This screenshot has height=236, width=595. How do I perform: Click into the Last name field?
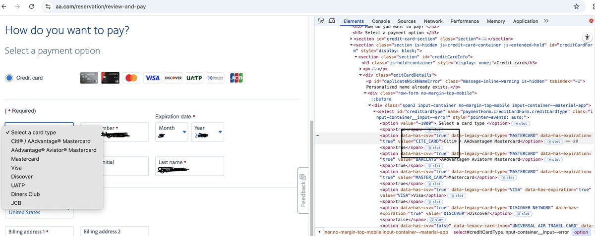189,166
